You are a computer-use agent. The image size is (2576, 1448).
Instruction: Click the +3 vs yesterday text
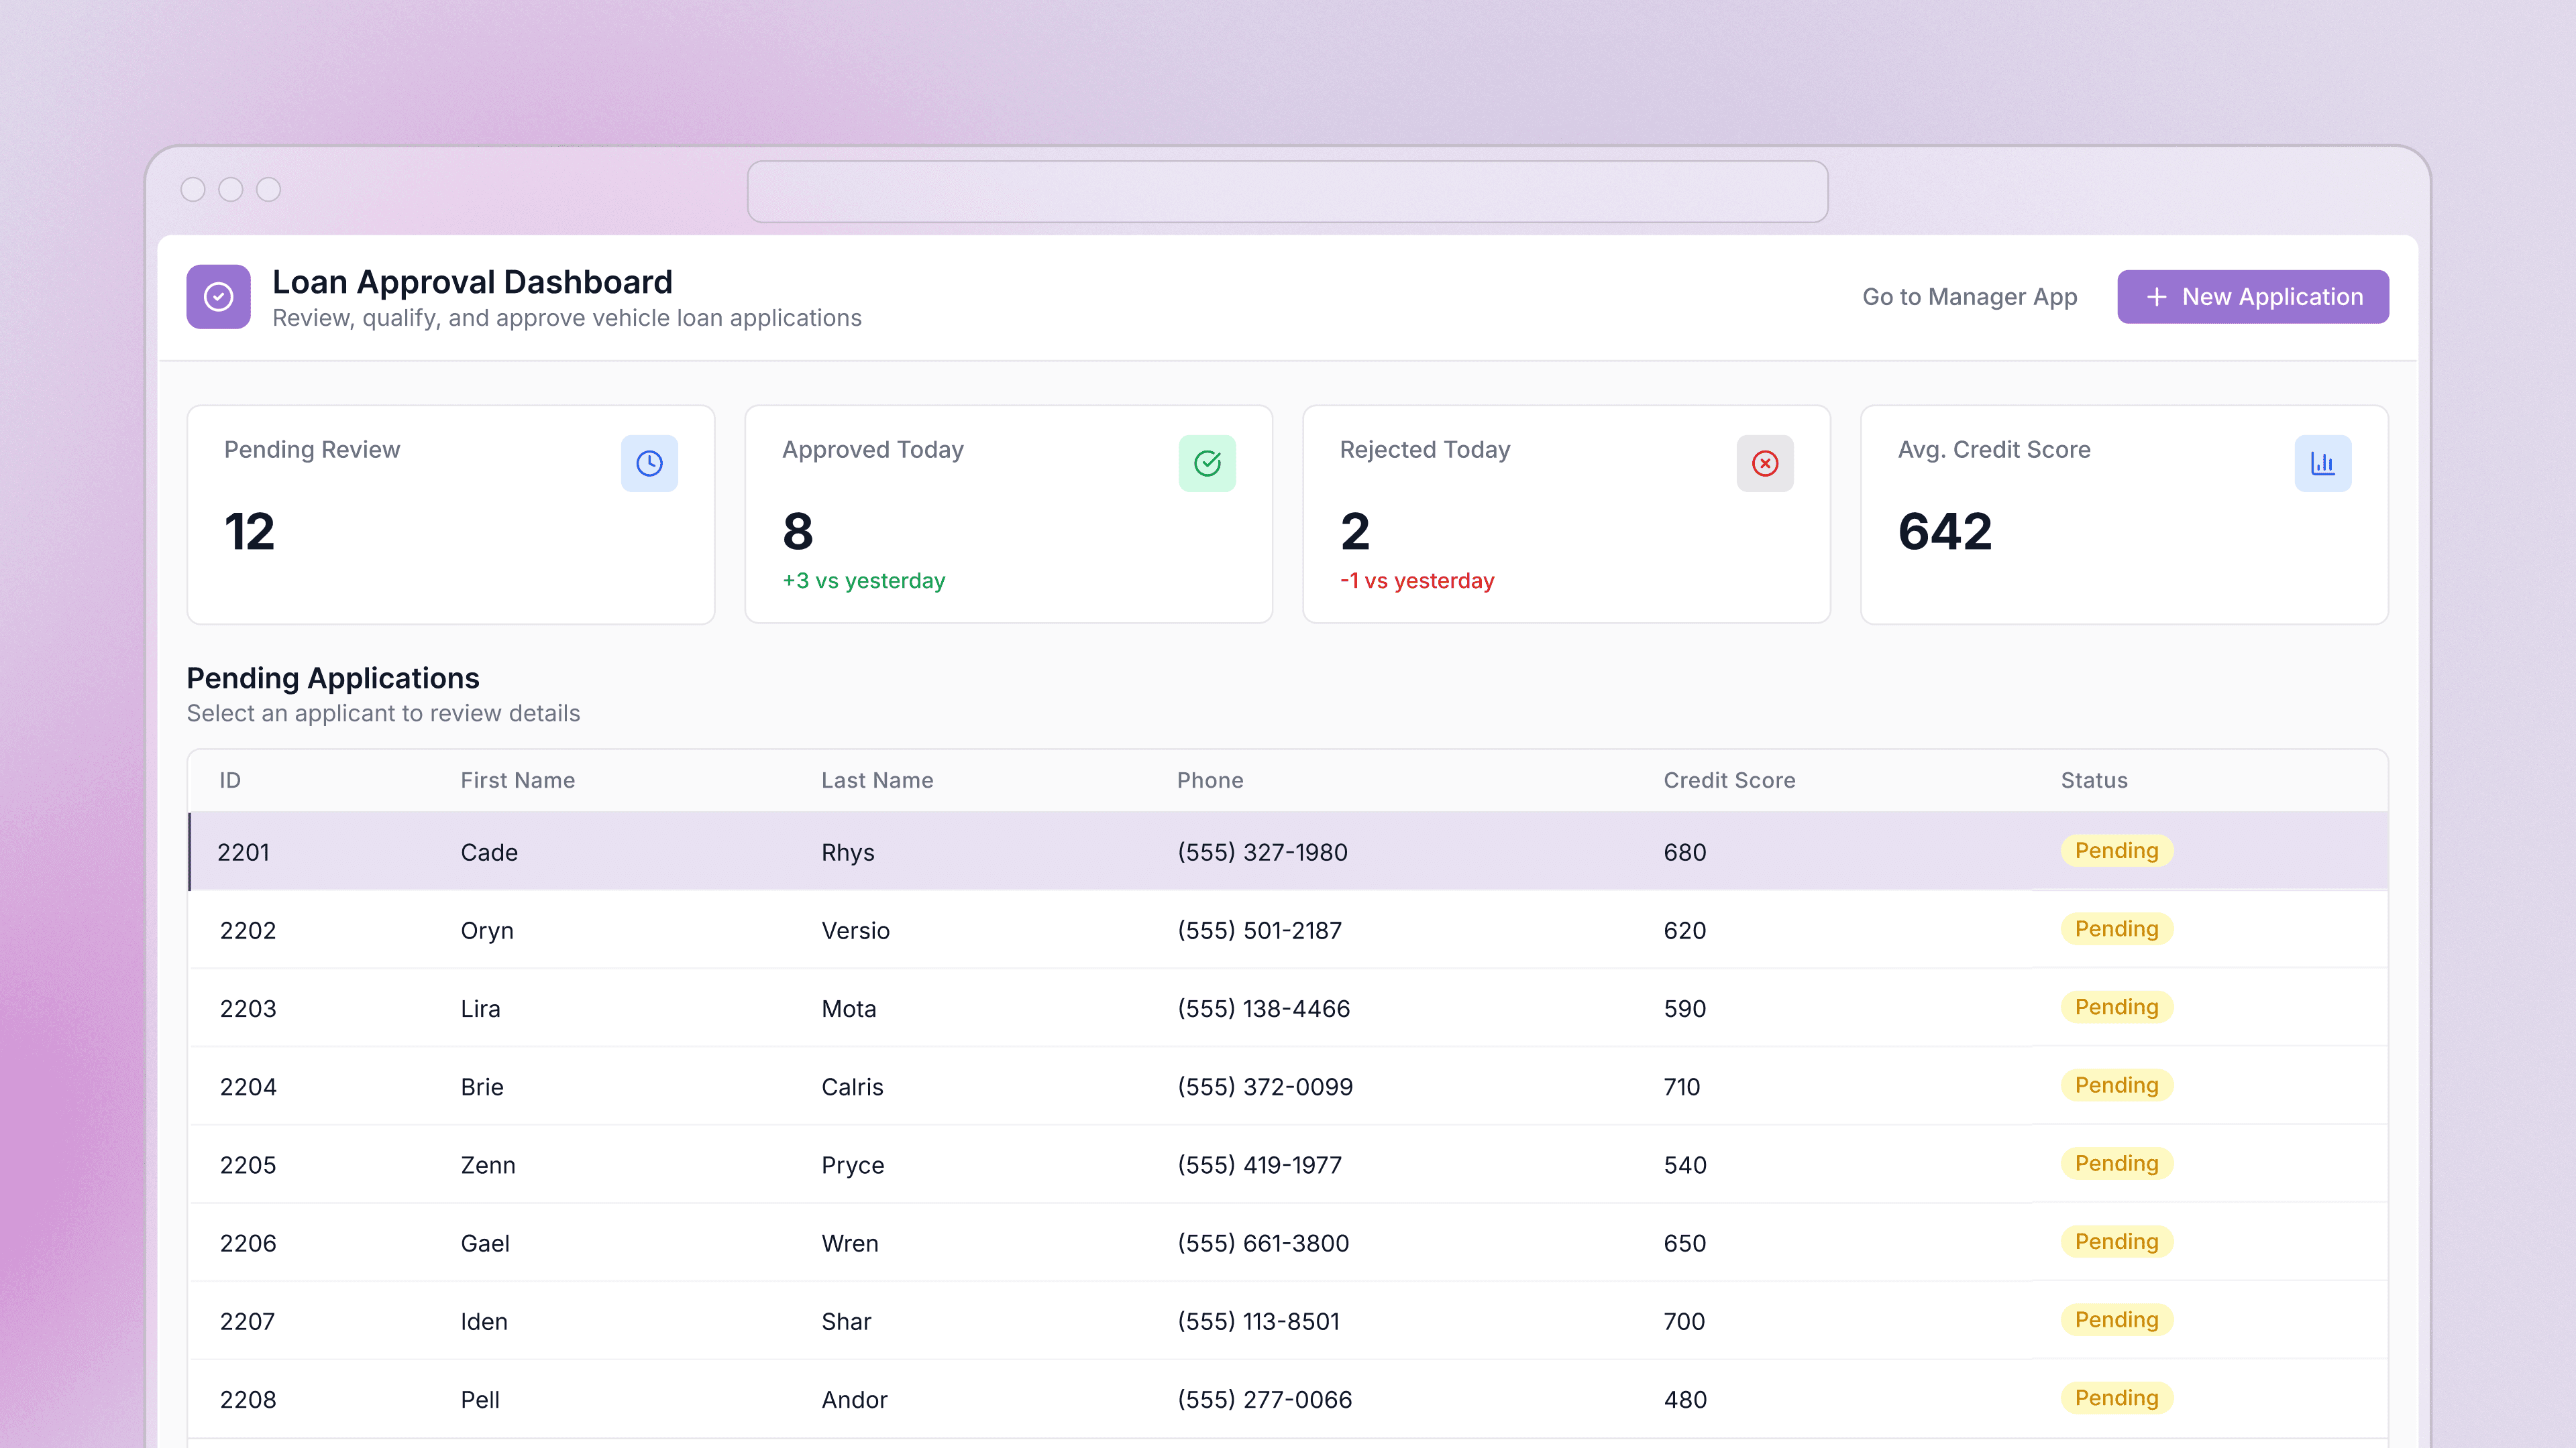[863, 581]
